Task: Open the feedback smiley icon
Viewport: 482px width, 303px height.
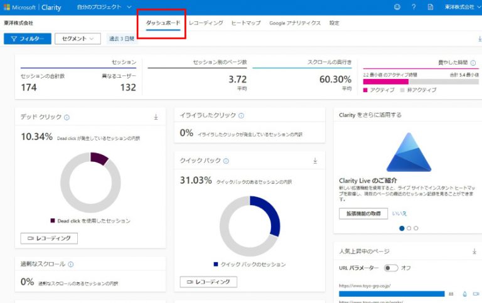Action: [x=397, y=7]
